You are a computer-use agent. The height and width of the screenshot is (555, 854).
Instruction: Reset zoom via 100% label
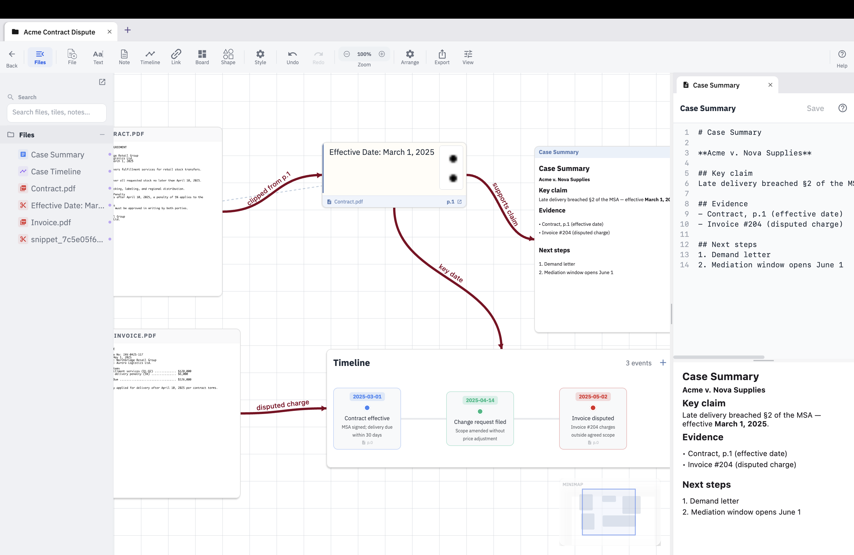(364, 54)
